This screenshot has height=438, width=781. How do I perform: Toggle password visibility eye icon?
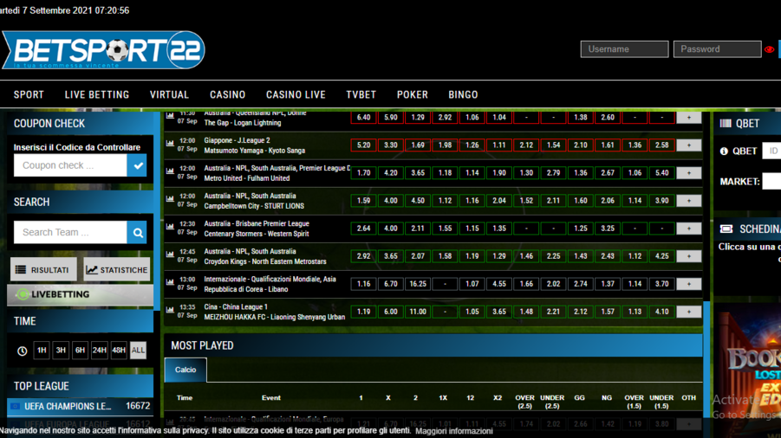click(x=769, y=49)
